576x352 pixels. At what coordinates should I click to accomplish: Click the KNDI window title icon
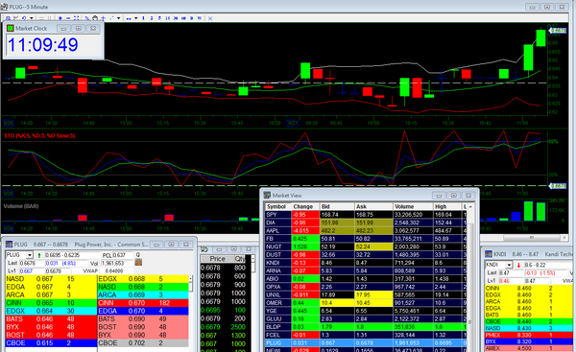(489, 253)
